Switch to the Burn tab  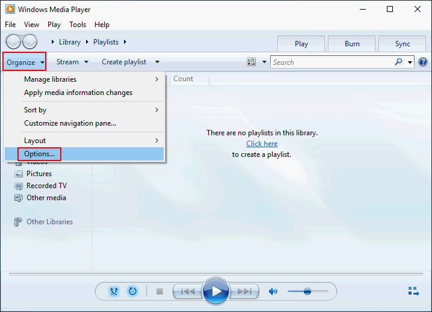click(352, 44)
